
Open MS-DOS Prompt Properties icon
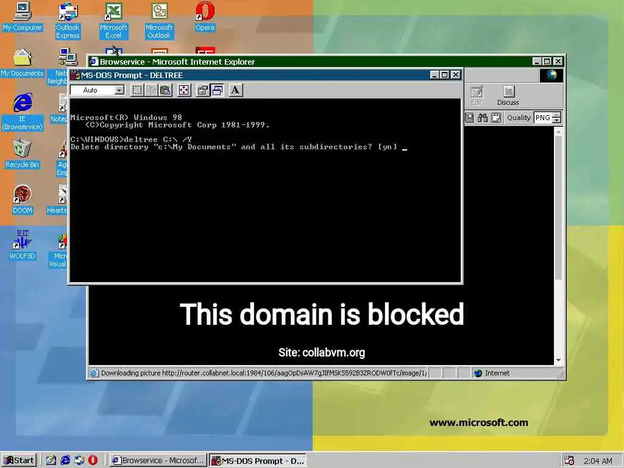coord(203,90)
